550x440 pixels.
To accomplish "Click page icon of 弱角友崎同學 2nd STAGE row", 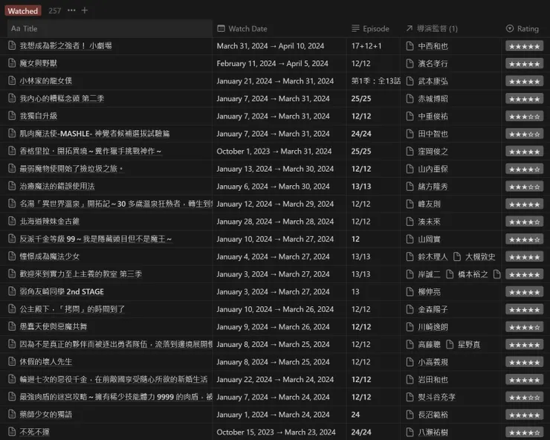I will (x=13, y=291).
